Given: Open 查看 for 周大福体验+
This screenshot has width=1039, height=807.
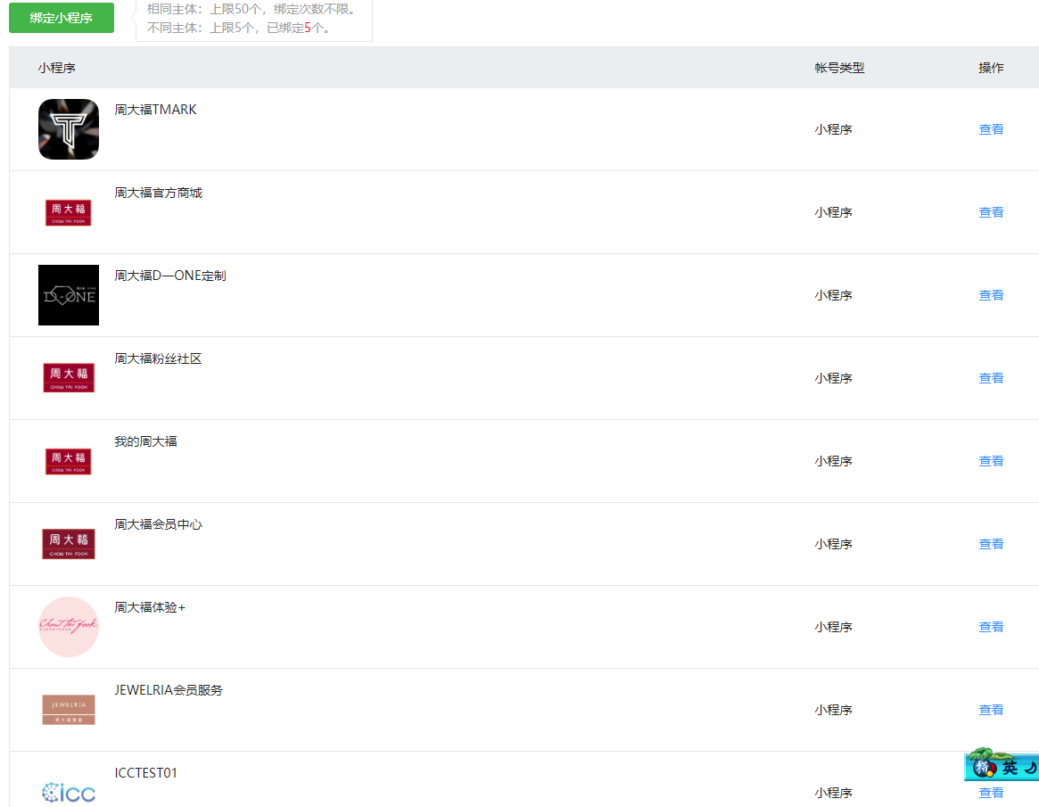Looking at the screenshot, I should pyautogui.click(x=991, y=627).
